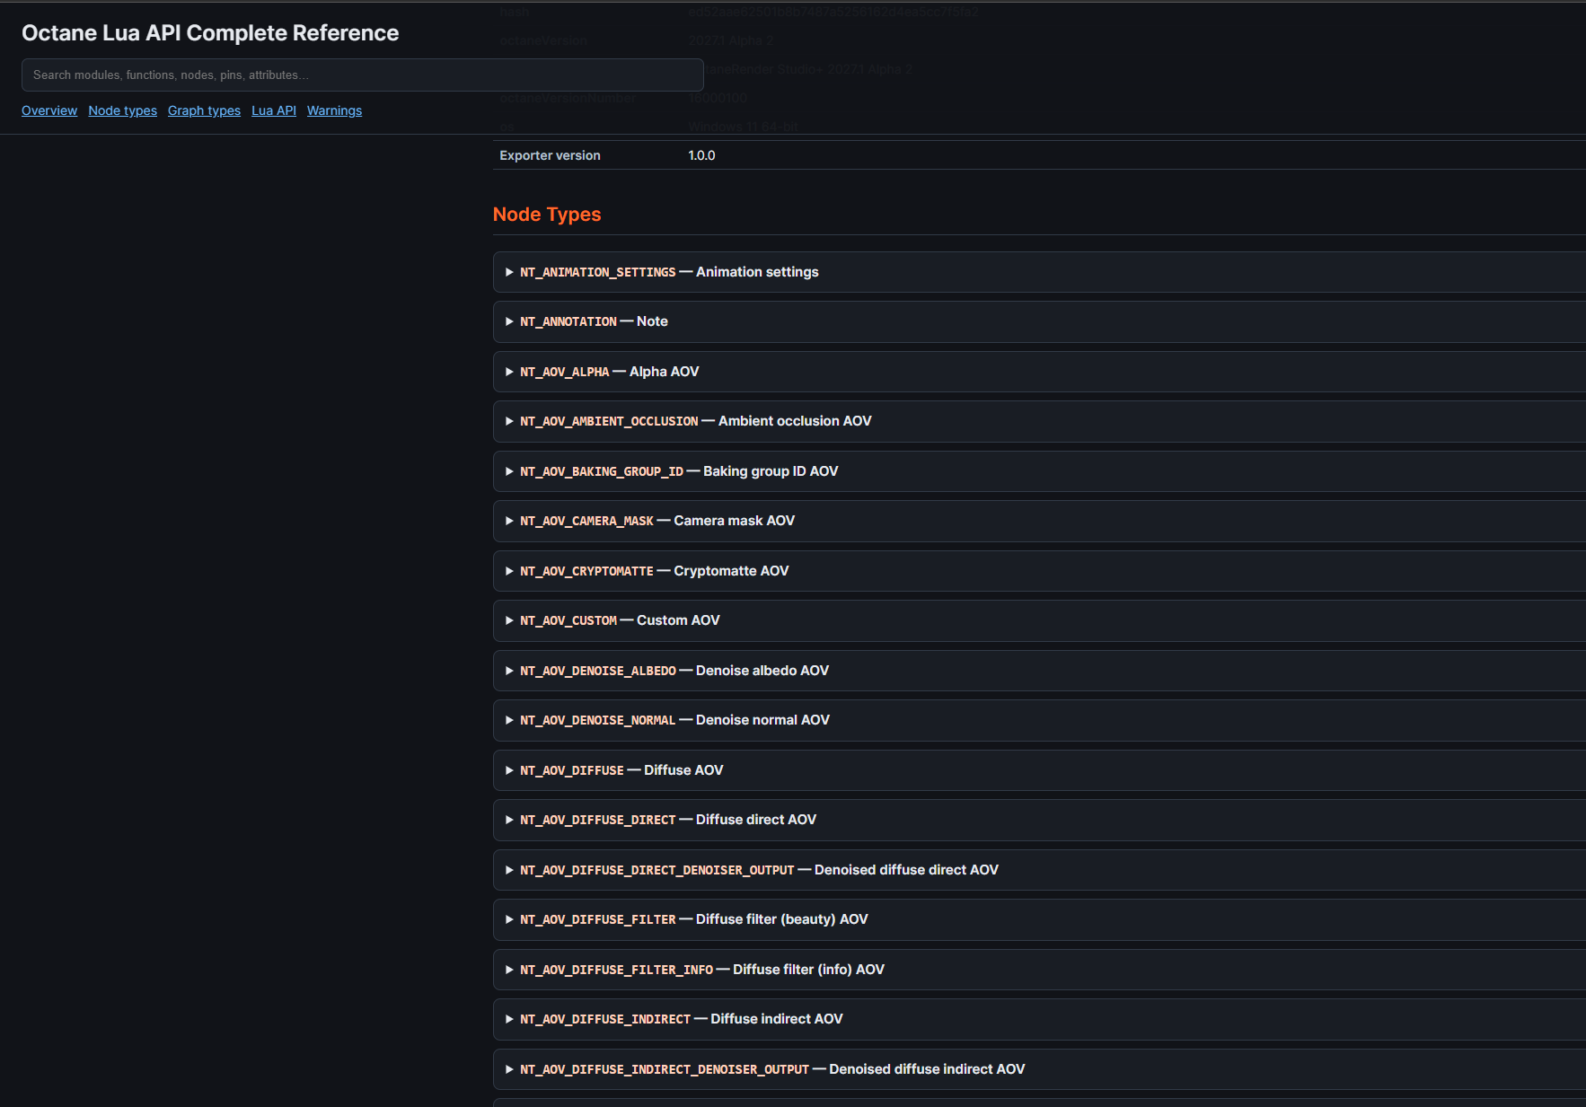
Task: Focus the search modules input field
Action: pos(362,75)
